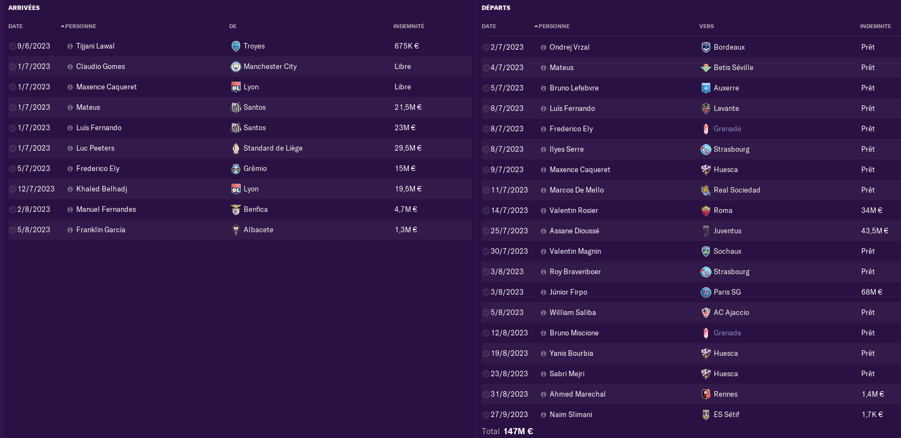
Task: Select Valentin Magnin departure row
Action: point(691,252)
